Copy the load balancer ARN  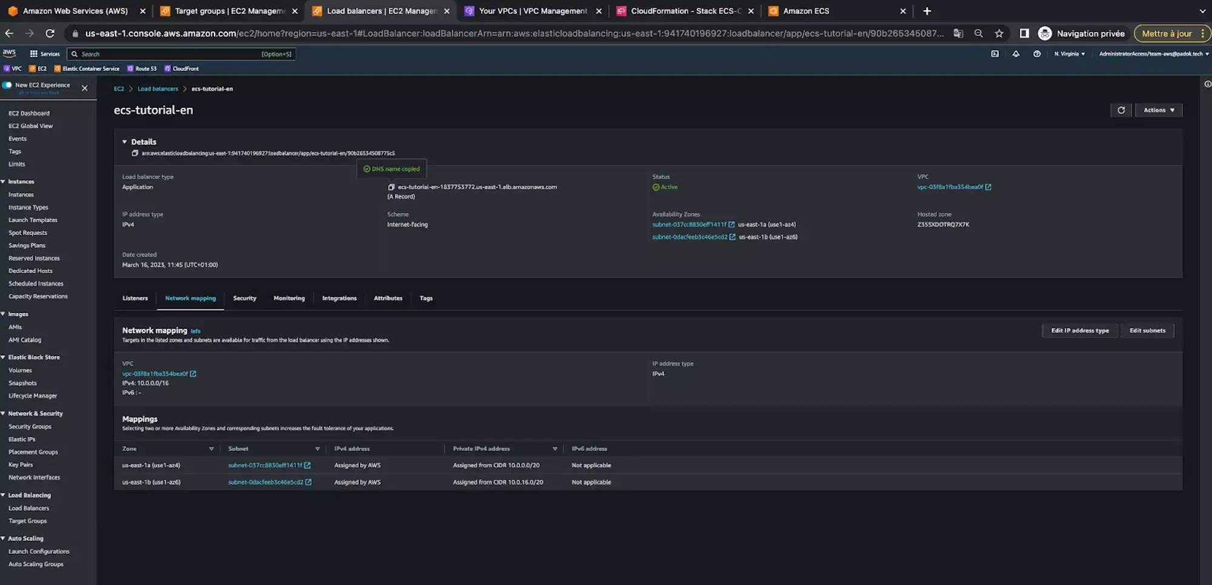pyautogui.click(x=135, y=153)
